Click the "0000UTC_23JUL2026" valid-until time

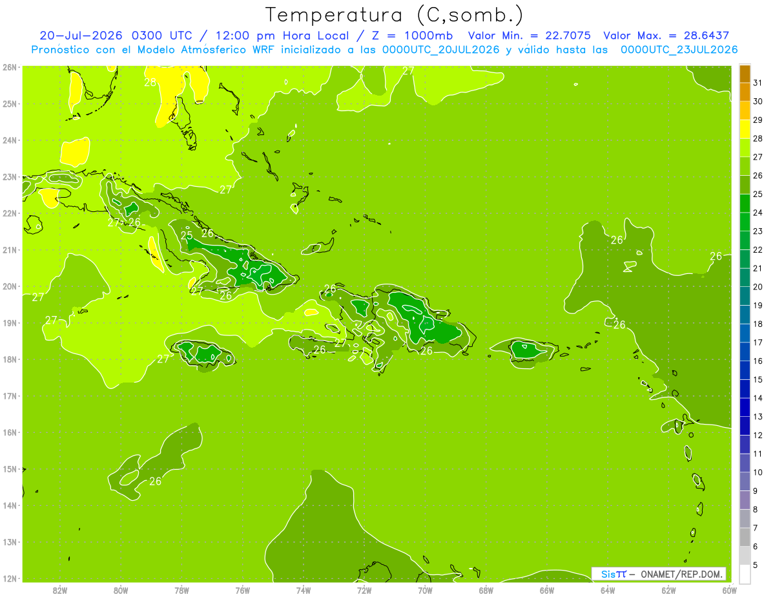pos(679,50)
